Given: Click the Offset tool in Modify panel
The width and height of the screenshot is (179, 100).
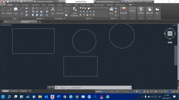Looking at the screenshot, I should pos(47,15).
